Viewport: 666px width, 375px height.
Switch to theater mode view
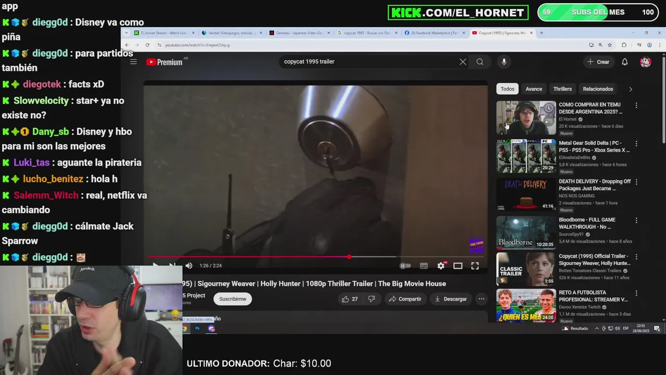[458, 266]
